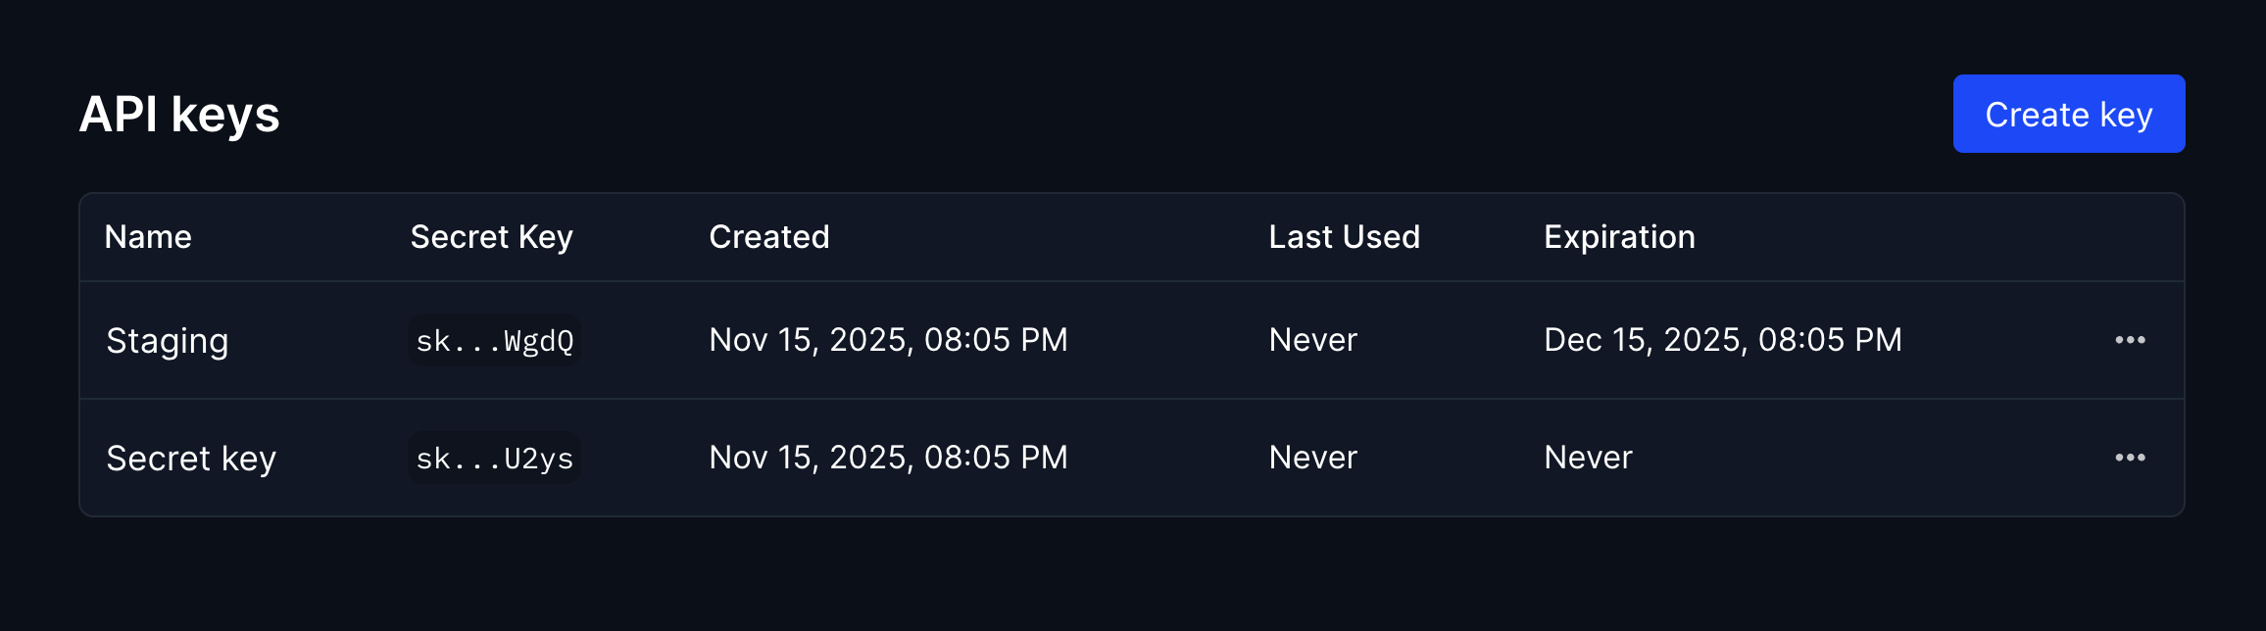The image size is (2266, 631).
Task: Open the Expiration column options
Action: pyautogui.click(x=1618, y=236)
